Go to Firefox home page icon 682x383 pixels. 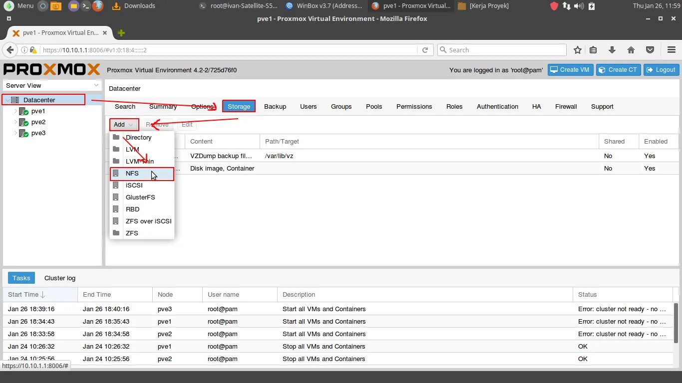point(631,50)
